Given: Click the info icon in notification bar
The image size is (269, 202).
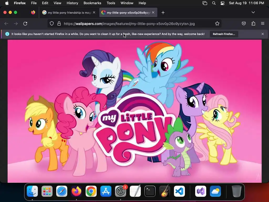Looking at the screenshot, I should tap(7, 34).
